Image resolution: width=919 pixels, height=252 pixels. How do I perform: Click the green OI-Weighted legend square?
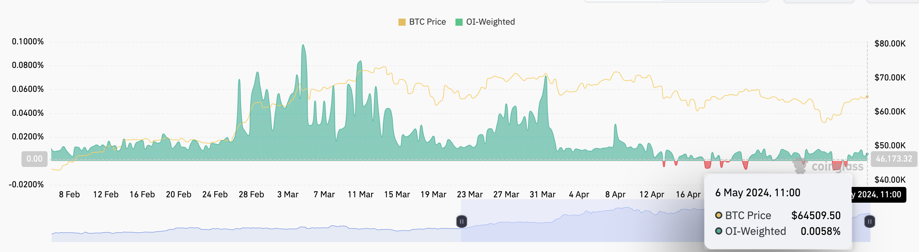tap(459, 22)
